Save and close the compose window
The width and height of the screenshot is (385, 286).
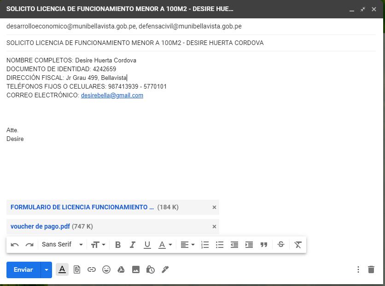(373, 9)
